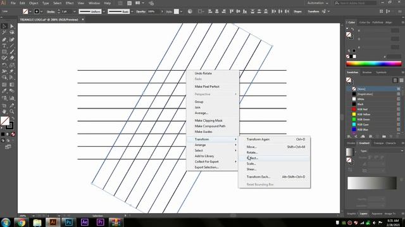Open the Window menu

pos(94,3)
